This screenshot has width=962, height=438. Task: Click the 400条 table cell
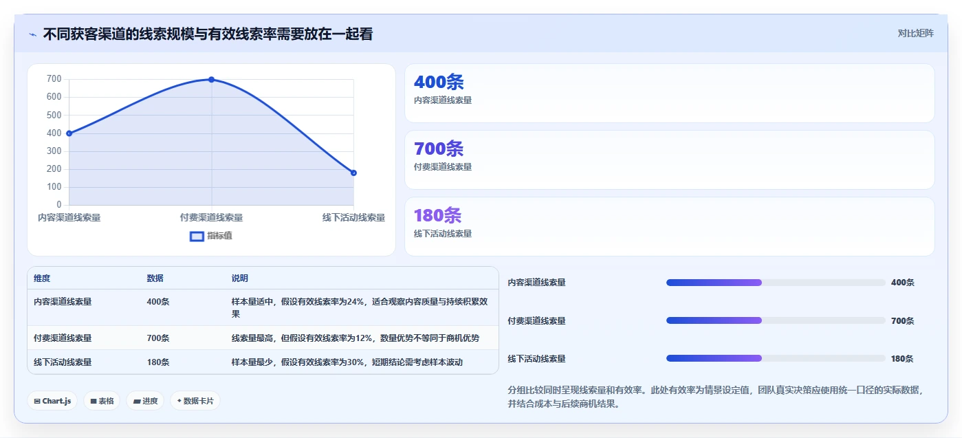pos(158,301)
